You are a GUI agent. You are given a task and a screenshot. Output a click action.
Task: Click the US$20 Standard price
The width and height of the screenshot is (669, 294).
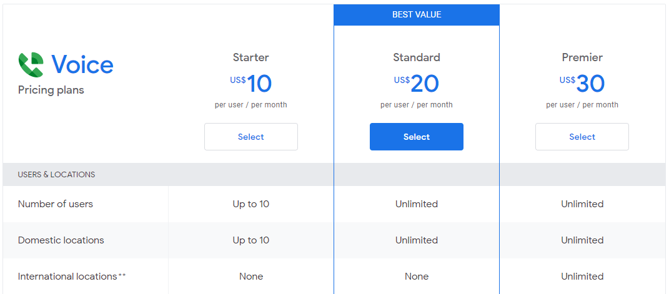[417, 83]
